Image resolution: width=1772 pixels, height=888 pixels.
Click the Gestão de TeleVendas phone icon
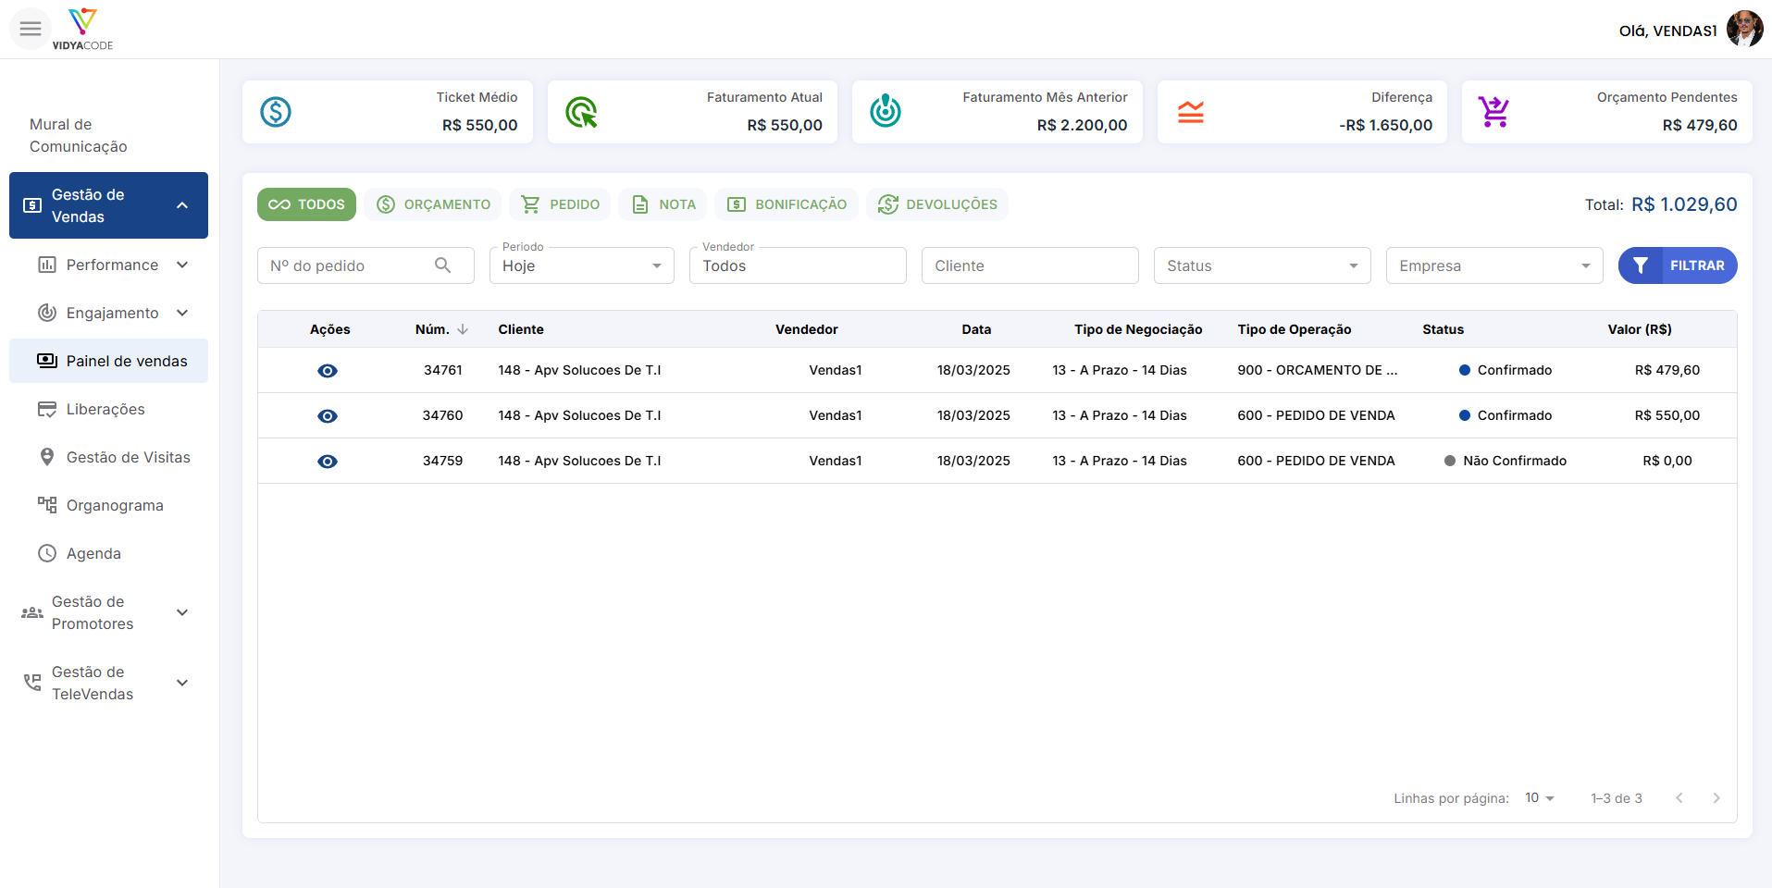pyautogui.click(x=32, y=683)
